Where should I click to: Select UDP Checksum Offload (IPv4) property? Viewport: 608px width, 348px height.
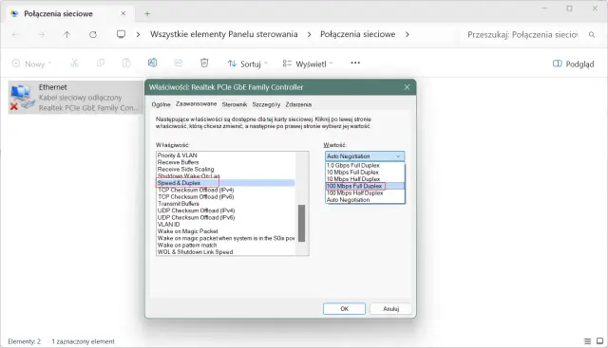pos(197,211)
